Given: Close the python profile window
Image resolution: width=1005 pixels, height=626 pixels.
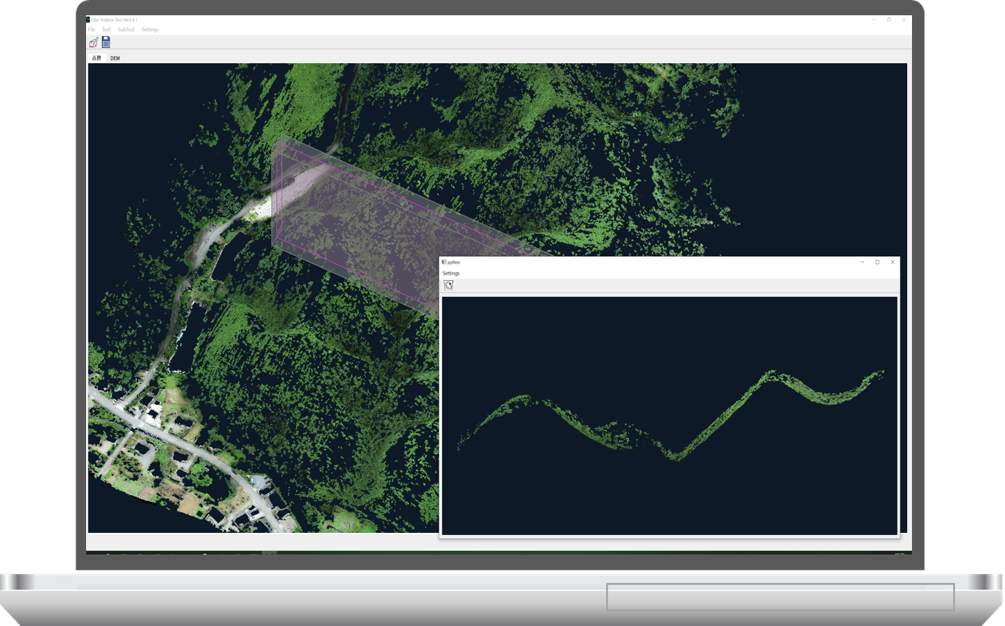Looking at the screenshot, I should pyautogui.click(x=893, y=262).
